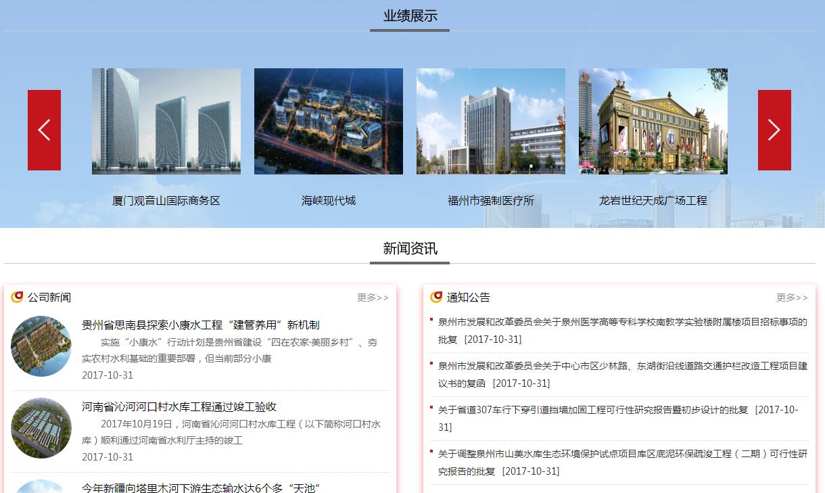Viewport: 825px width, 493px height.
Task: Open headline 河南省沁河河口村水库工程通过竣工验收
Action: pos(179,407)
